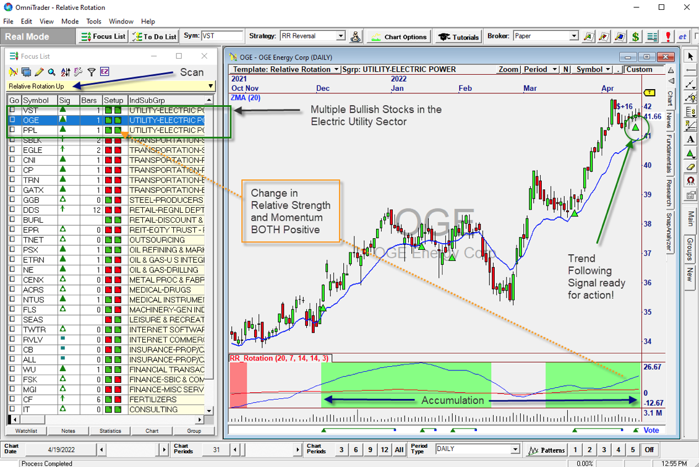Check the Go box for EGLE
The height and width of the screenshot is (467, 699).
click(12, 150)
